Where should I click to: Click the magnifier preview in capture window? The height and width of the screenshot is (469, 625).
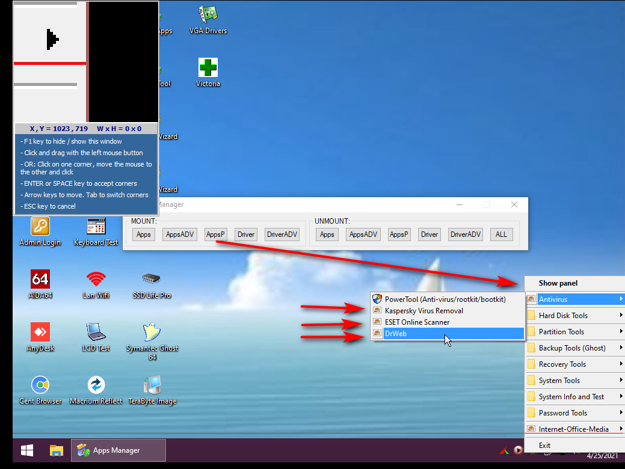coord(86,62)
